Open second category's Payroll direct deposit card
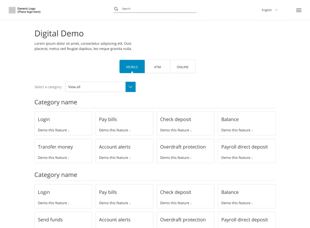Viewport: 310px width, 228px height. (247, 220)
